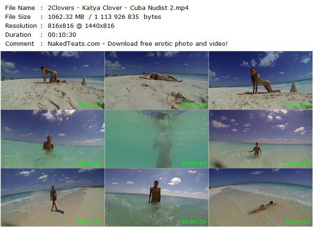Click the green 00:05:15 timestamp

click(193, 163)
